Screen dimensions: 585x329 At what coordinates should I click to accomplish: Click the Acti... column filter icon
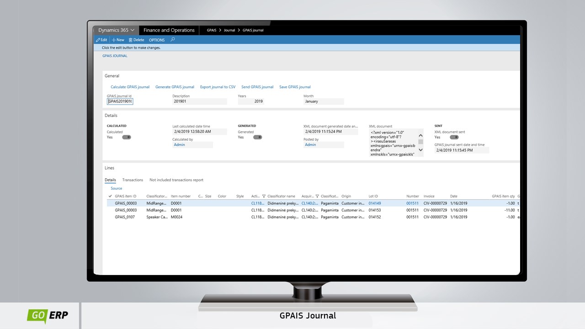tap(264, 196)
